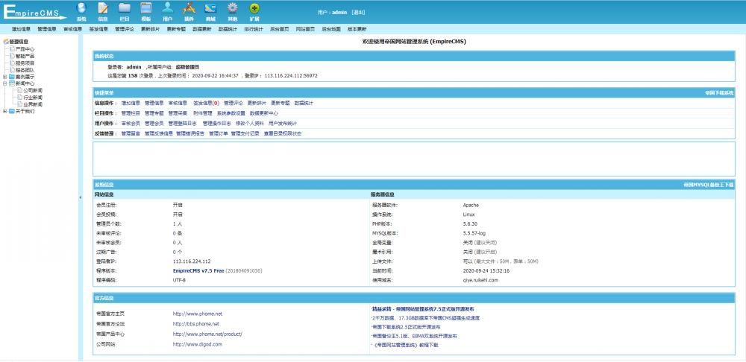Open the 扩展 (Extend) green plus icon
746x362 pixels.
(x=254, y=8)
